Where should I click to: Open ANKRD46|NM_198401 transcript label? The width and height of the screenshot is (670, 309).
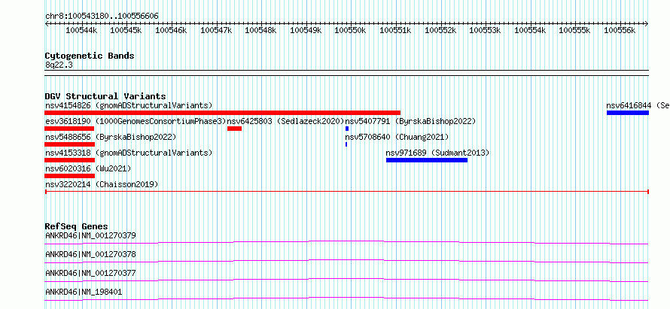pos(84,292)
